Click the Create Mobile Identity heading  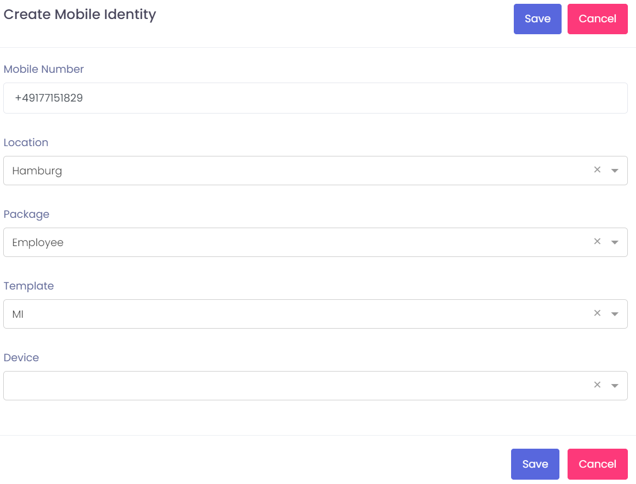80,15
